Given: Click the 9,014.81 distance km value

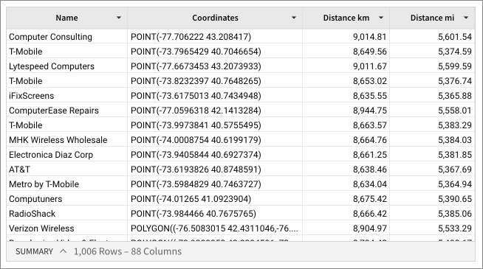Looking at the screenshot, I should click(x=370, y=37).
